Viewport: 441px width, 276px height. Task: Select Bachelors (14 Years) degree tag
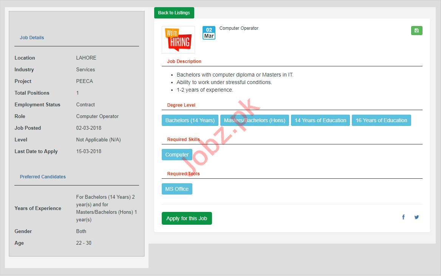pos(190,120)
